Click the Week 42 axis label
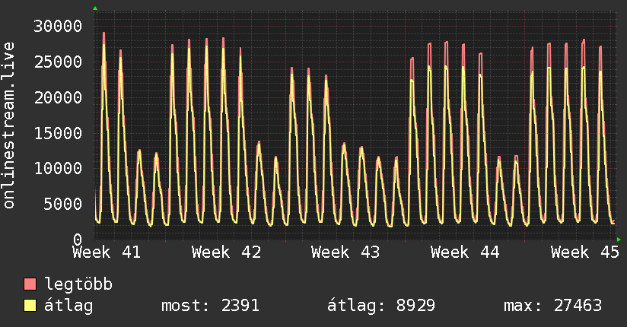Viewport: 627px width, 327px height. (226, 252)
